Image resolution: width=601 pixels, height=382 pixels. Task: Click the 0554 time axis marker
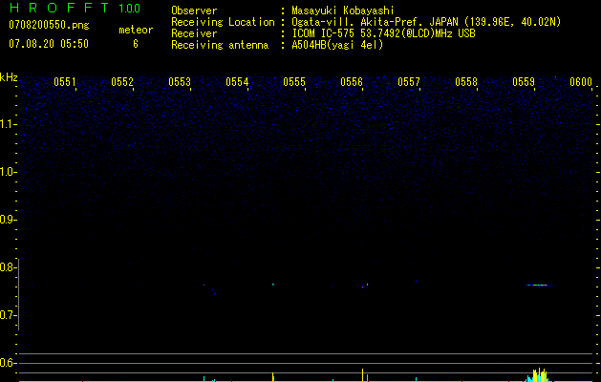(x=237, y=82)
